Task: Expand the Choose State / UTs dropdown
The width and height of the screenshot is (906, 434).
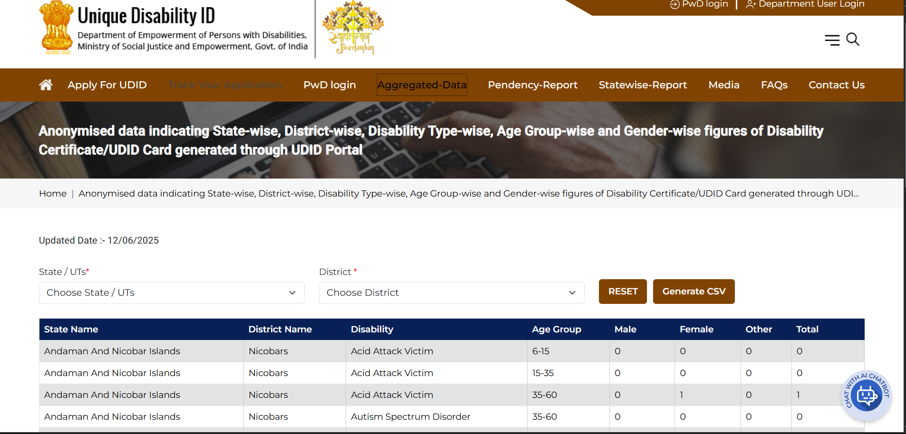Action: (x=172, y=292)
